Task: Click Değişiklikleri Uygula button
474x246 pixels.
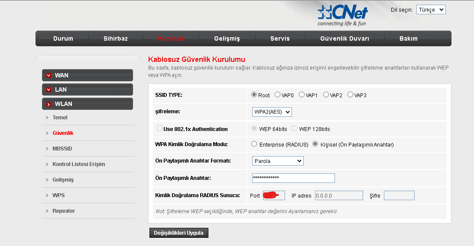Action: (x=179, y=233)
